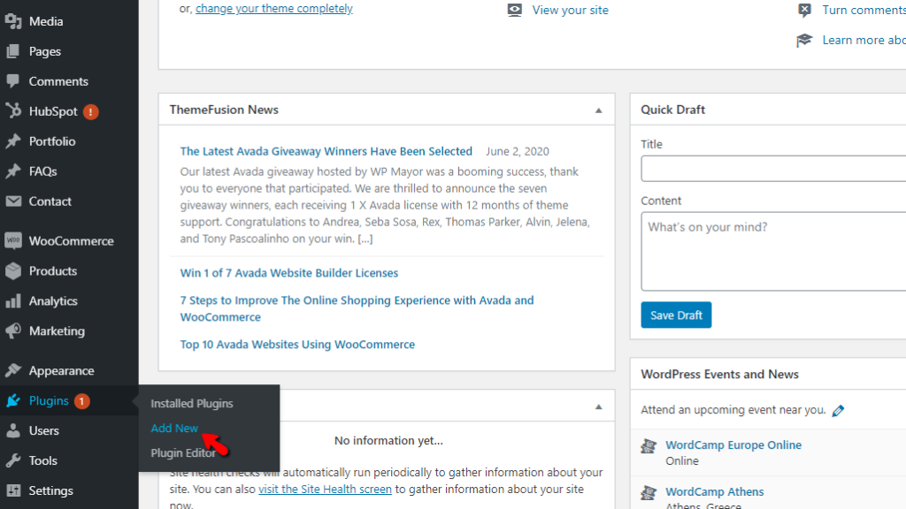The image size is (906, 509).
Task: Click the WordCamp Europe Online event icon
Action: coord(649,445)
